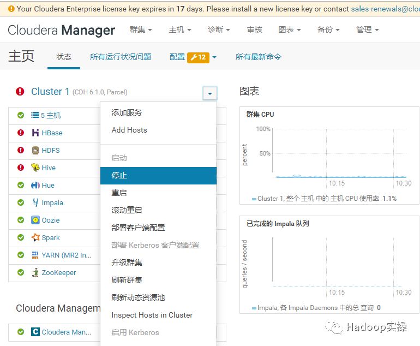
Task: Switch to the 状态 tab
Action: point(64,57)
